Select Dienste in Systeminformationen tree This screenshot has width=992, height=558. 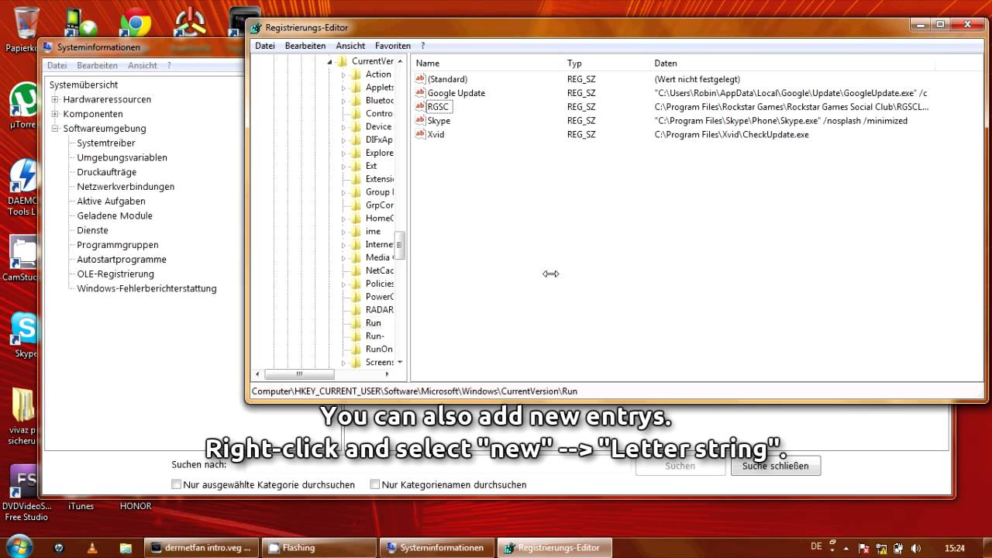click(x=92, y=230)
